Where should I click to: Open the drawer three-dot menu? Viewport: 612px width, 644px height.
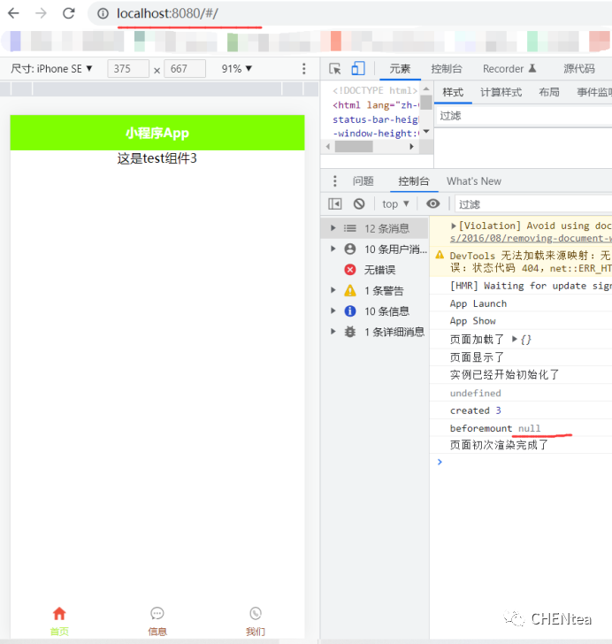pyautogui.click(x=334, y=181)
